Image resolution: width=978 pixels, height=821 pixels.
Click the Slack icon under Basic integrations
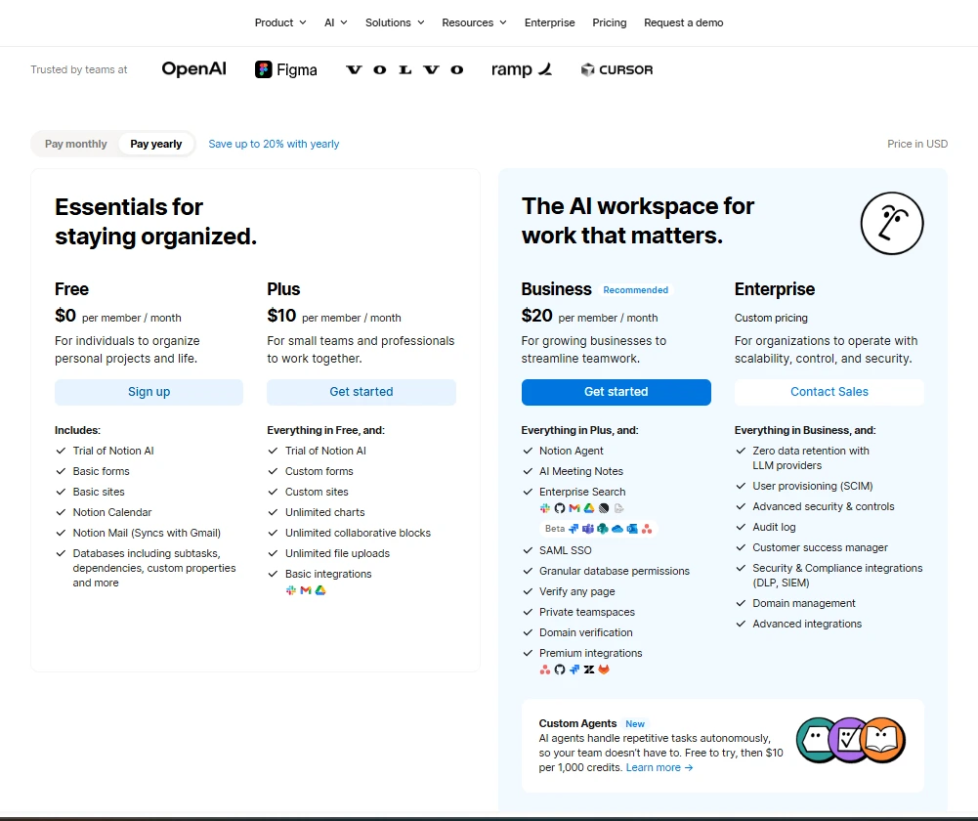click(x=290, y=590)
